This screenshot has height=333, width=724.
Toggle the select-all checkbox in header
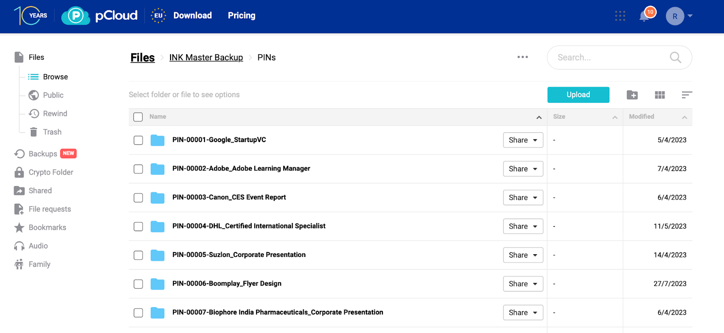138,117
